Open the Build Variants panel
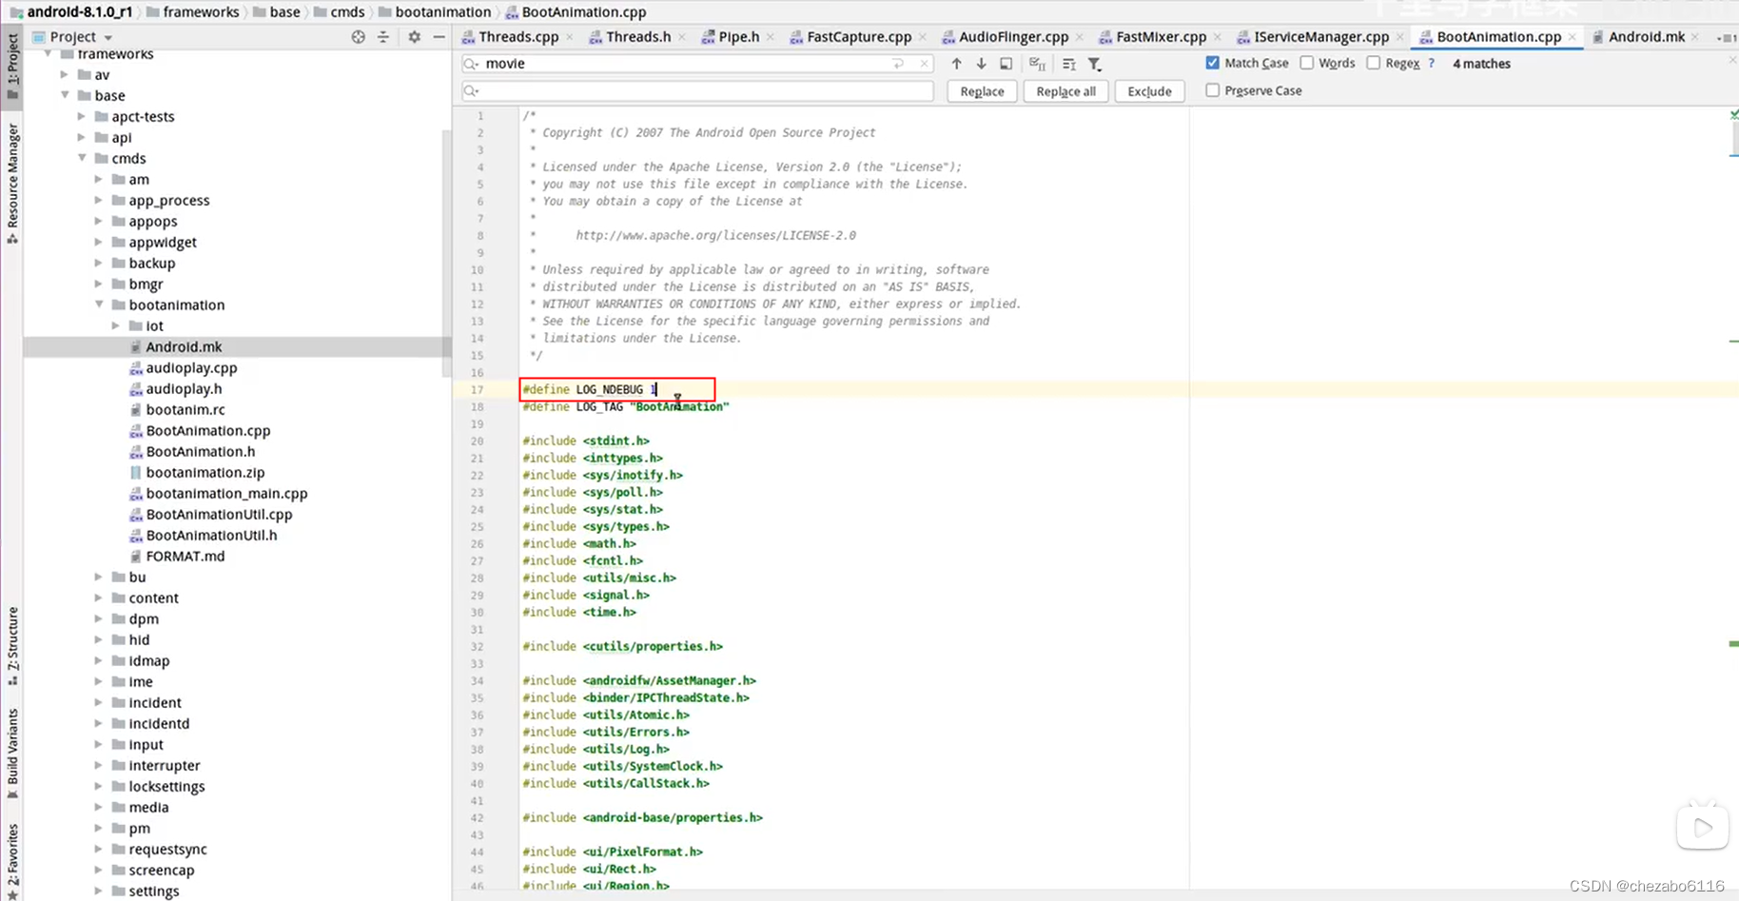Screen dimensions: 1739x901 [x=12, y=752]
